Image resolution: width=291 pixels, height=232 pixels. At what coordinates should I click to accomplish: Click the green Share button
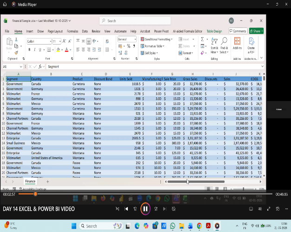pyautogui.click(x=256, y=31)
